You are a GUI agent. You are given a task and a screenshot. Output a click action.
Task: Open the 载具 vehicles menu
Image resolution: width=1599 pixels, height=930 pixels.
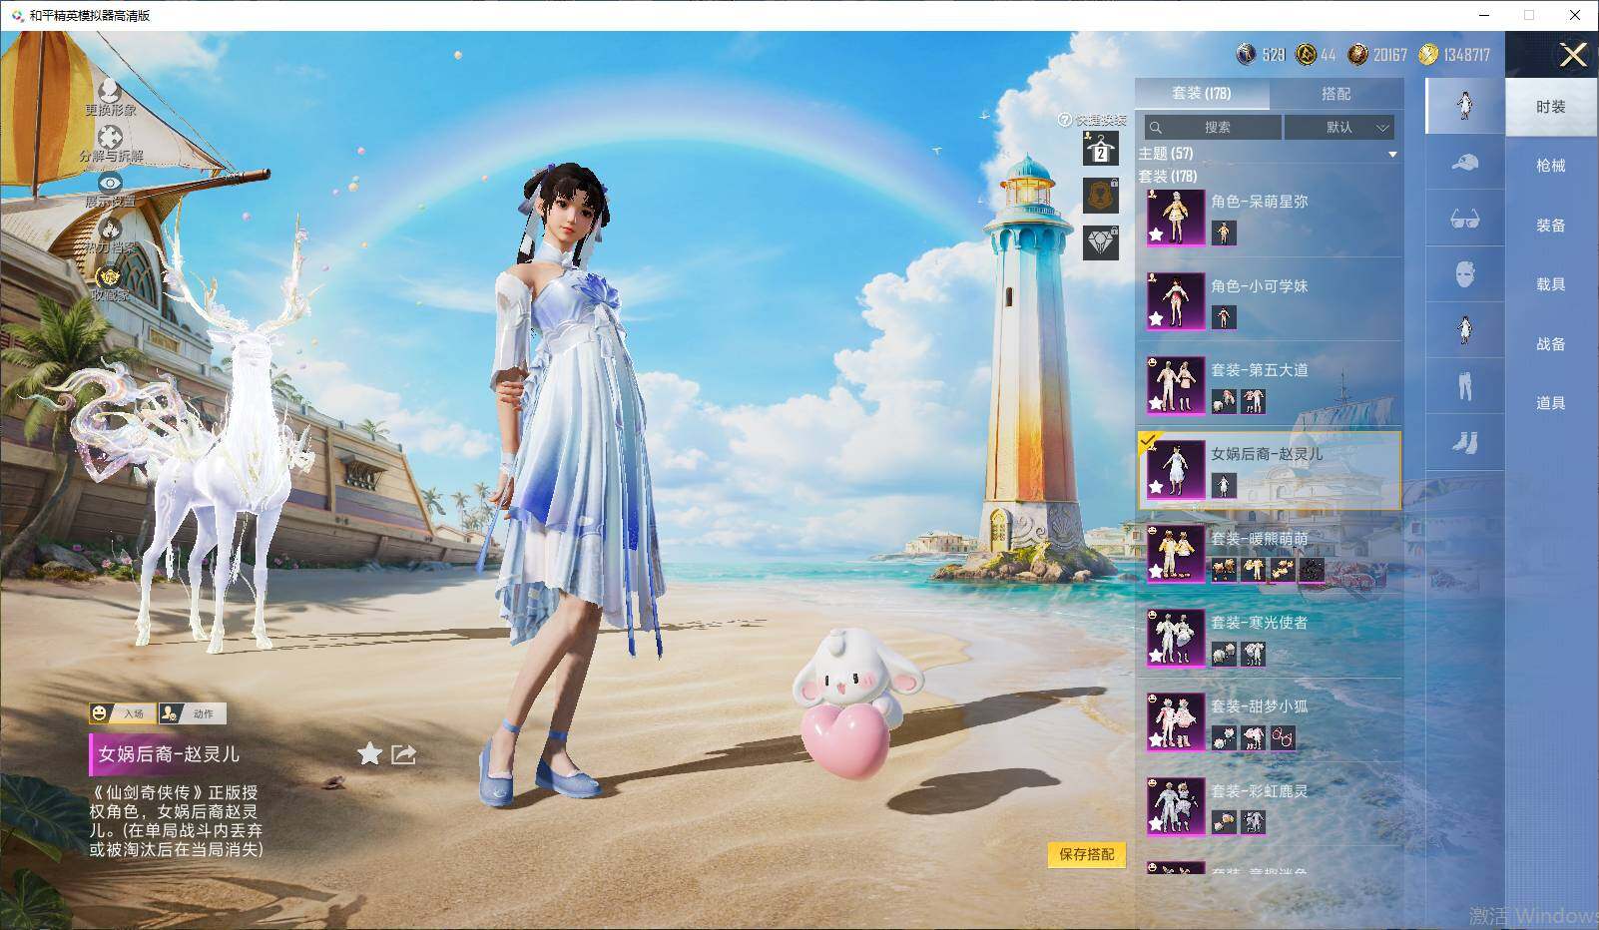[1551, 284]
